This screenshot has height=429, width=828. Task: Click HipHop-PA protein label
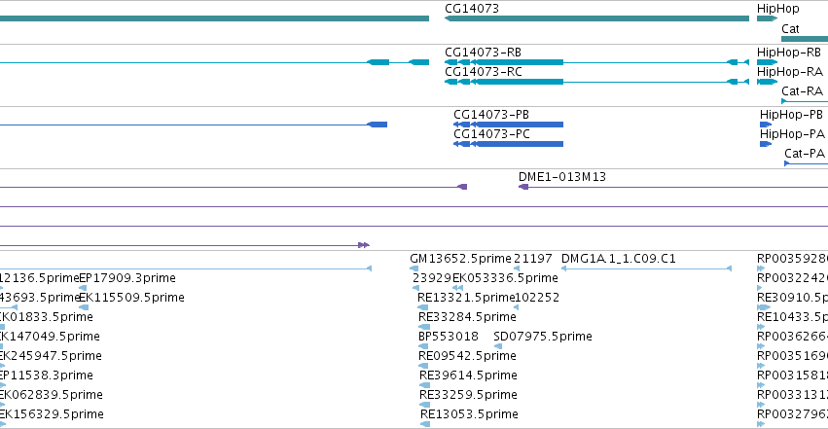792,134
